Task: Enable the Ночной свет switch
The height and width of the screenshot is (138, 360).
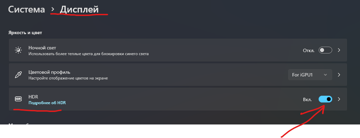Action: click(325, 50)
